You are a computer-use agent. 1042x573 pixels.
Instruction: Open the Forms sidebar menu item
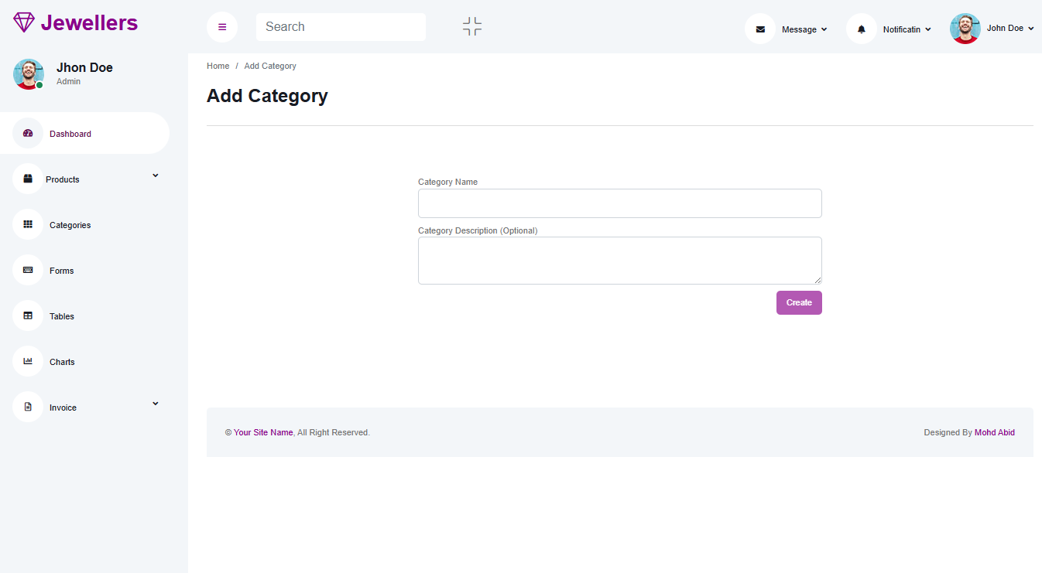click(x=62, y=271)
